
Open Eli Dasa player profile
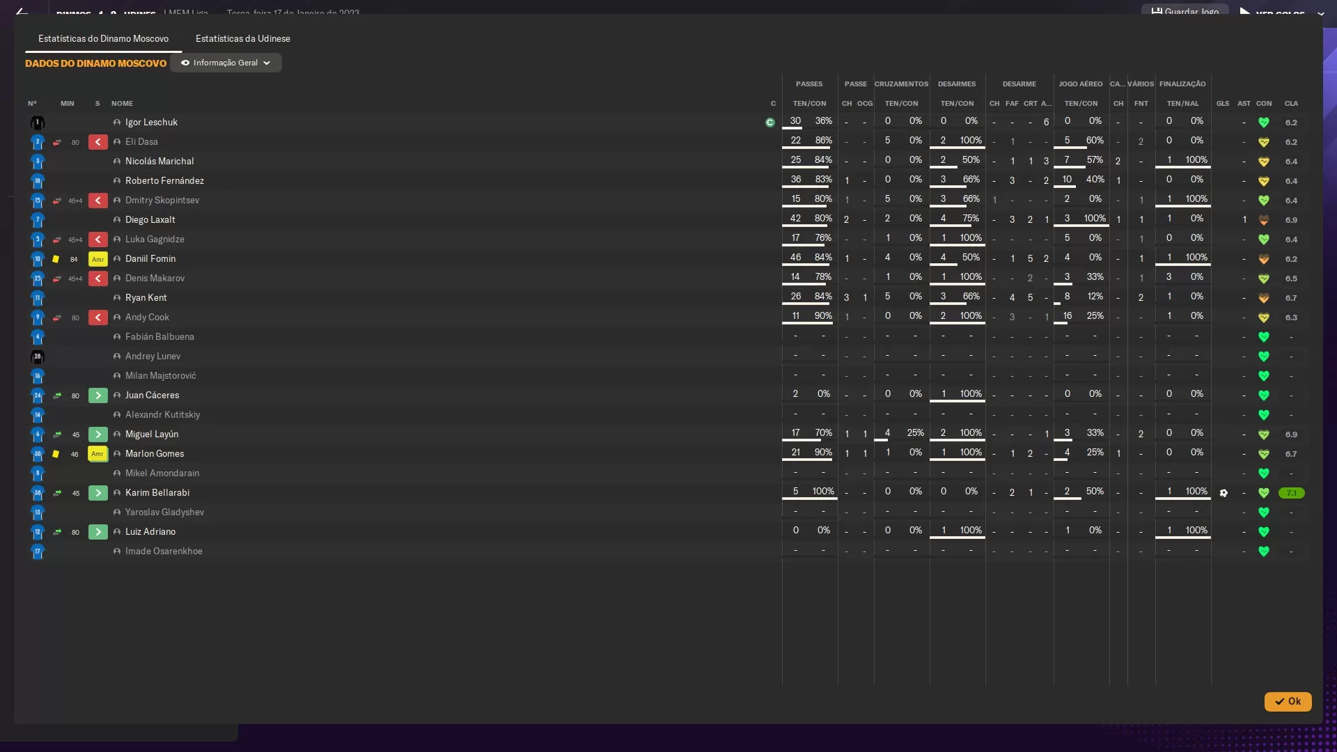141,142
